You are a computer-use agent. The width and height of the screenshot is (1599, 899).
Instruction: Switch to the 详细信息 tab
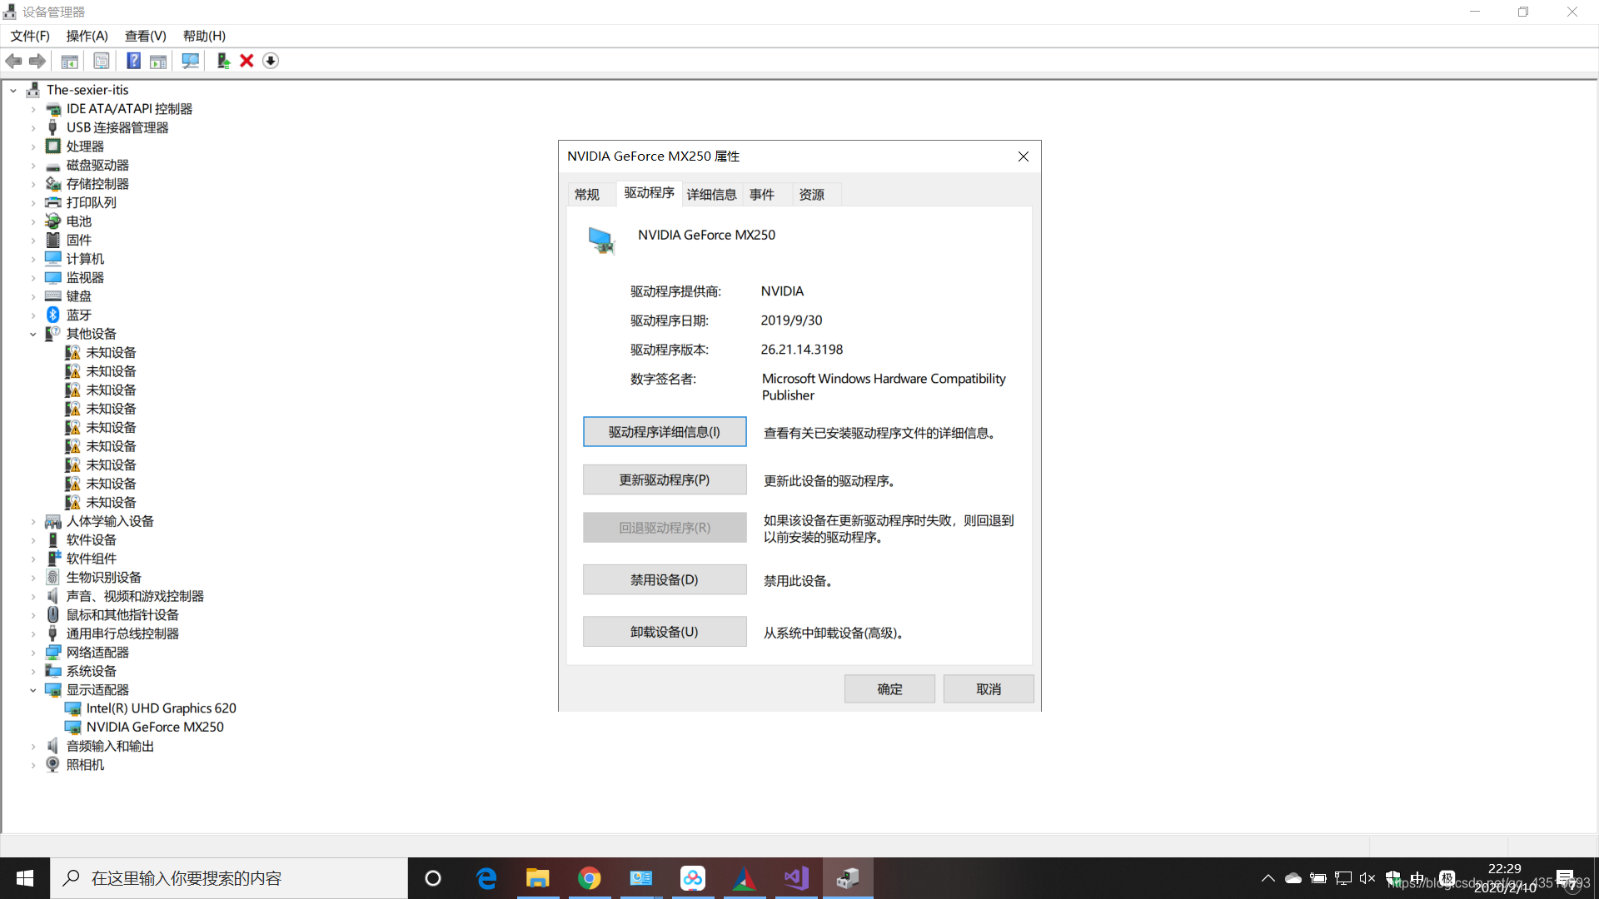click(x=711, y=194)
